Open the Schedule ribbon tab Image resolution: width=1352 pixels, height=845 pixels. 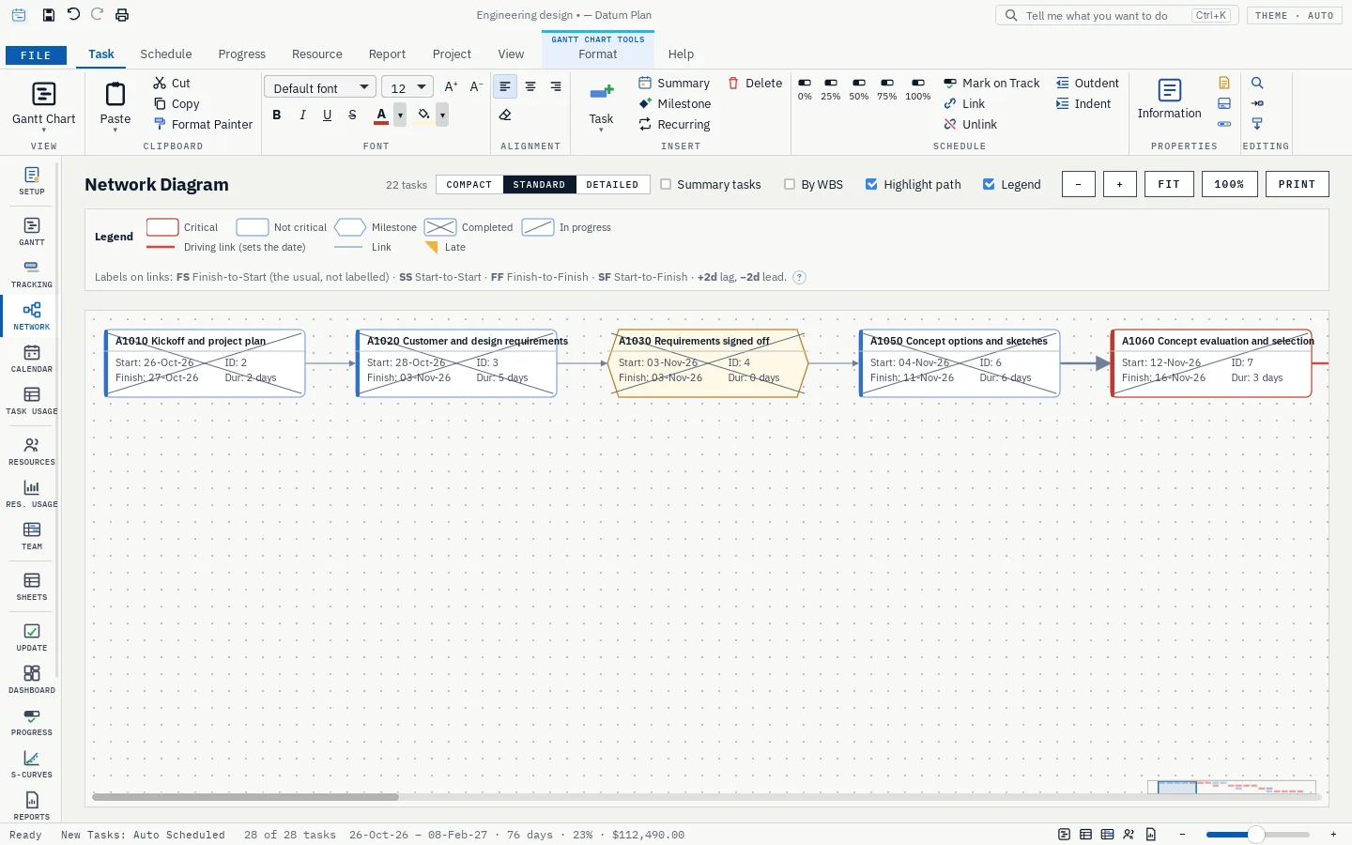pyautogui.click(x=166, y=54)
